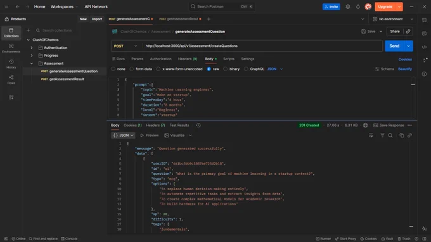Open the Test Results response tab
The width and height of the screenshot is (431, 242).
tap(179, 125)
